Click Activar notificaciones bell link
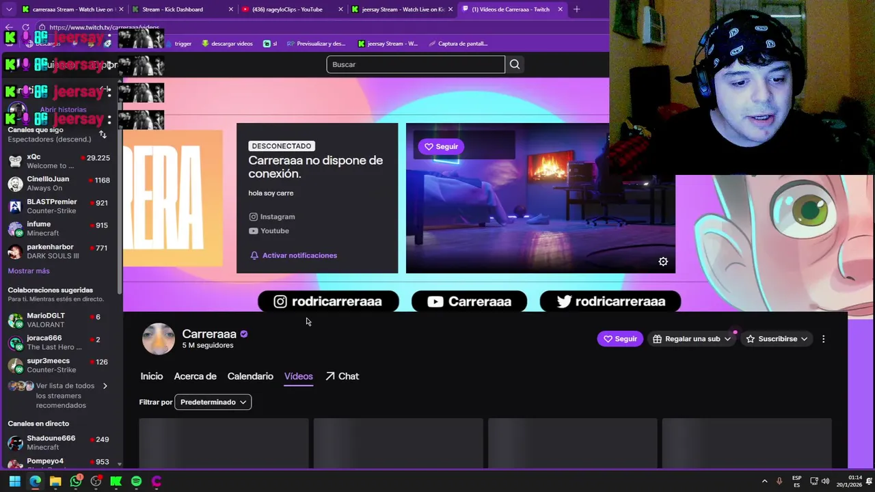Image resolution: width=875 pixels, height=492 pixels. point(293,256)
